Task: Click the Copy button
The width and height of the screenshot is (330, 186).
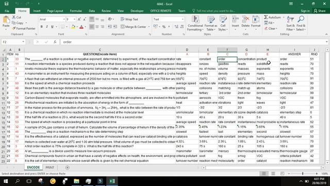Action: (x=18, y=23)
